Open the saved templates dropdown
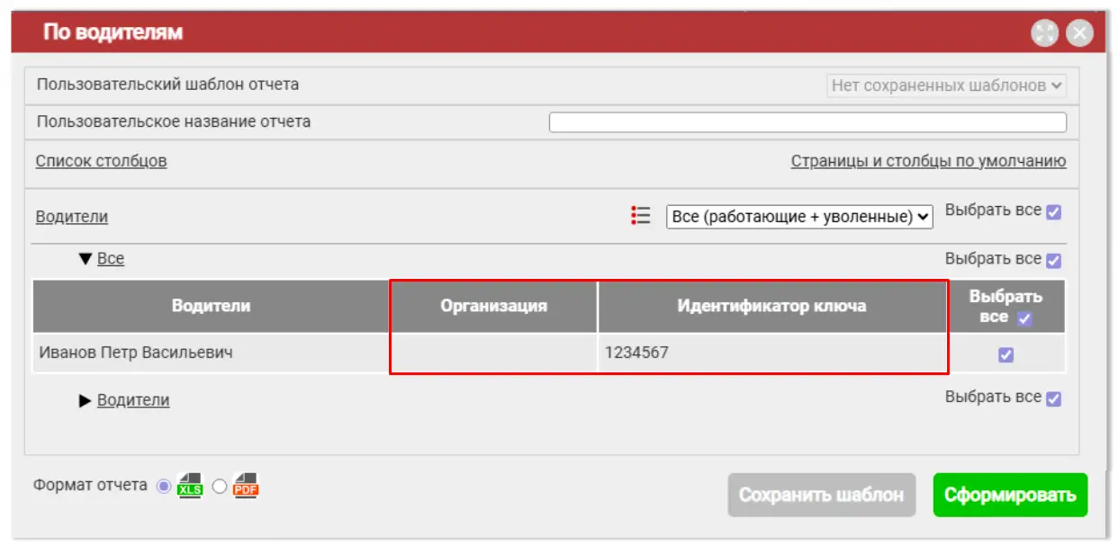 coord(946,86)
